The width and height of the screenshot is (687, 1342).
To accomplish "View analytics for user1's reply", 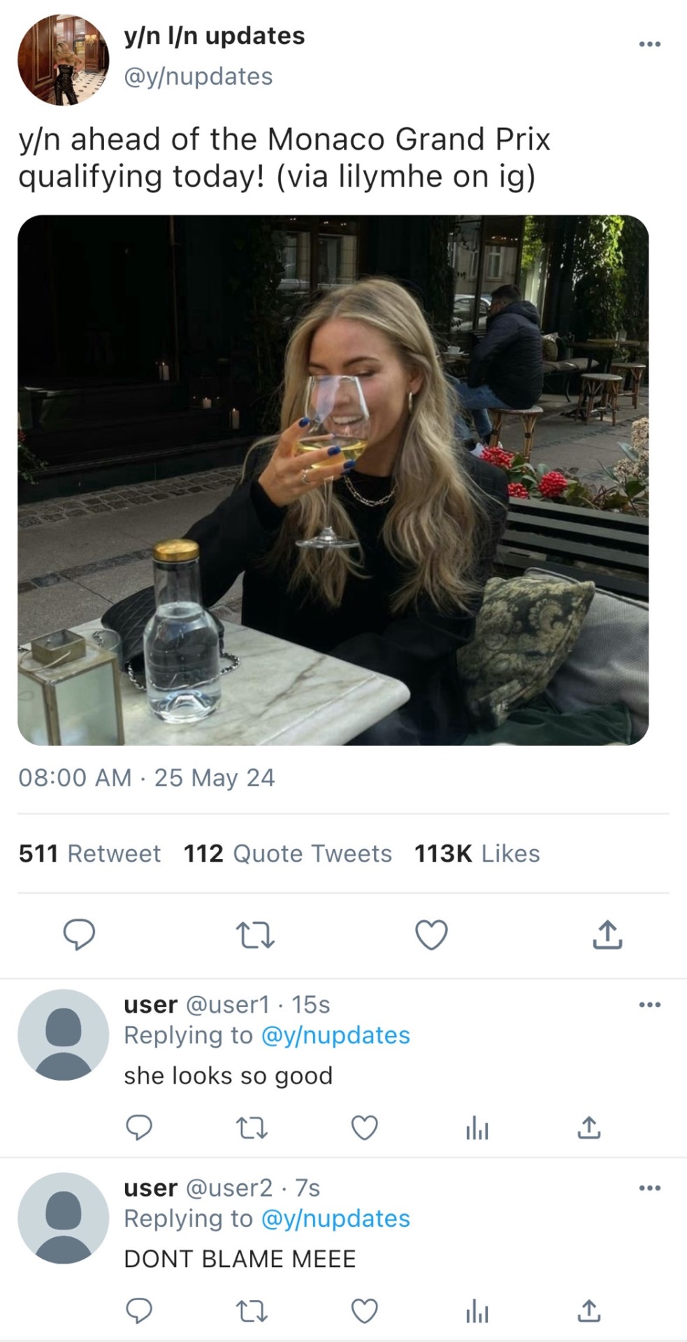I will point(477,1127).
